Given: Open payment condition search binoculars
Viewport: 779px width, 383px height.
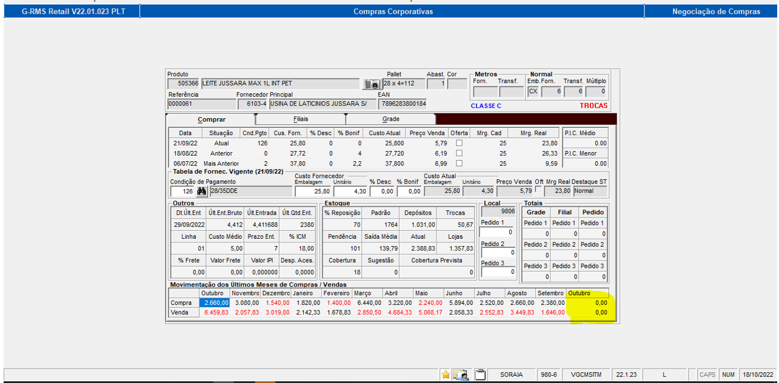Looking at the screenshot, I should pos(201,191).
